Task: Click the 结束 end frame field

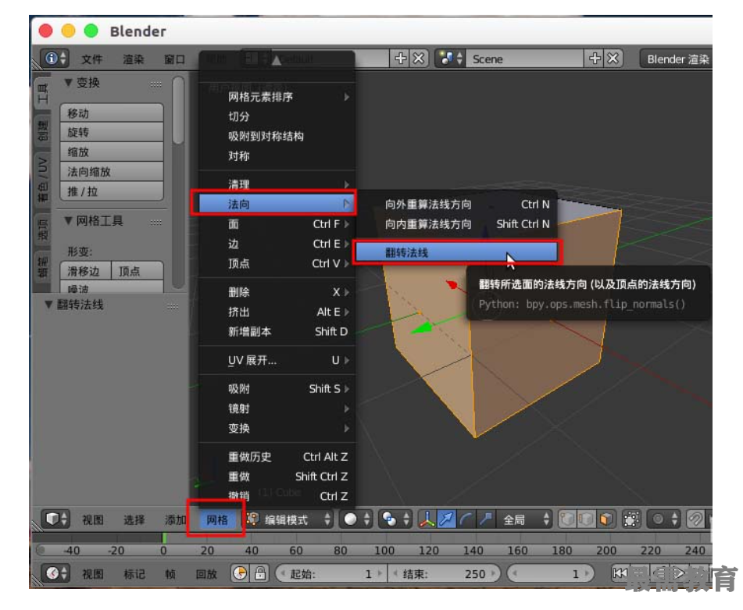Action: click(x=445, y=573)
